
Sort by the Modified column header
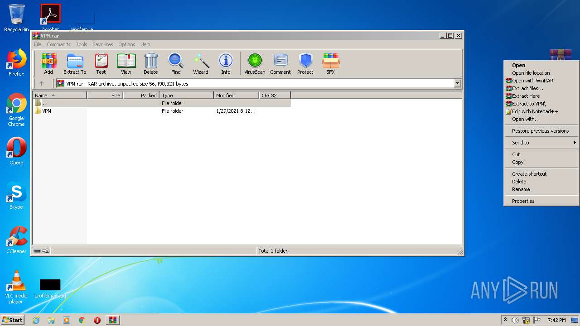[x=236, y=96]
